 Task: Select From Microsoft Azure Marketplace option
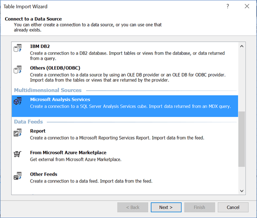[x=68, y=152]
